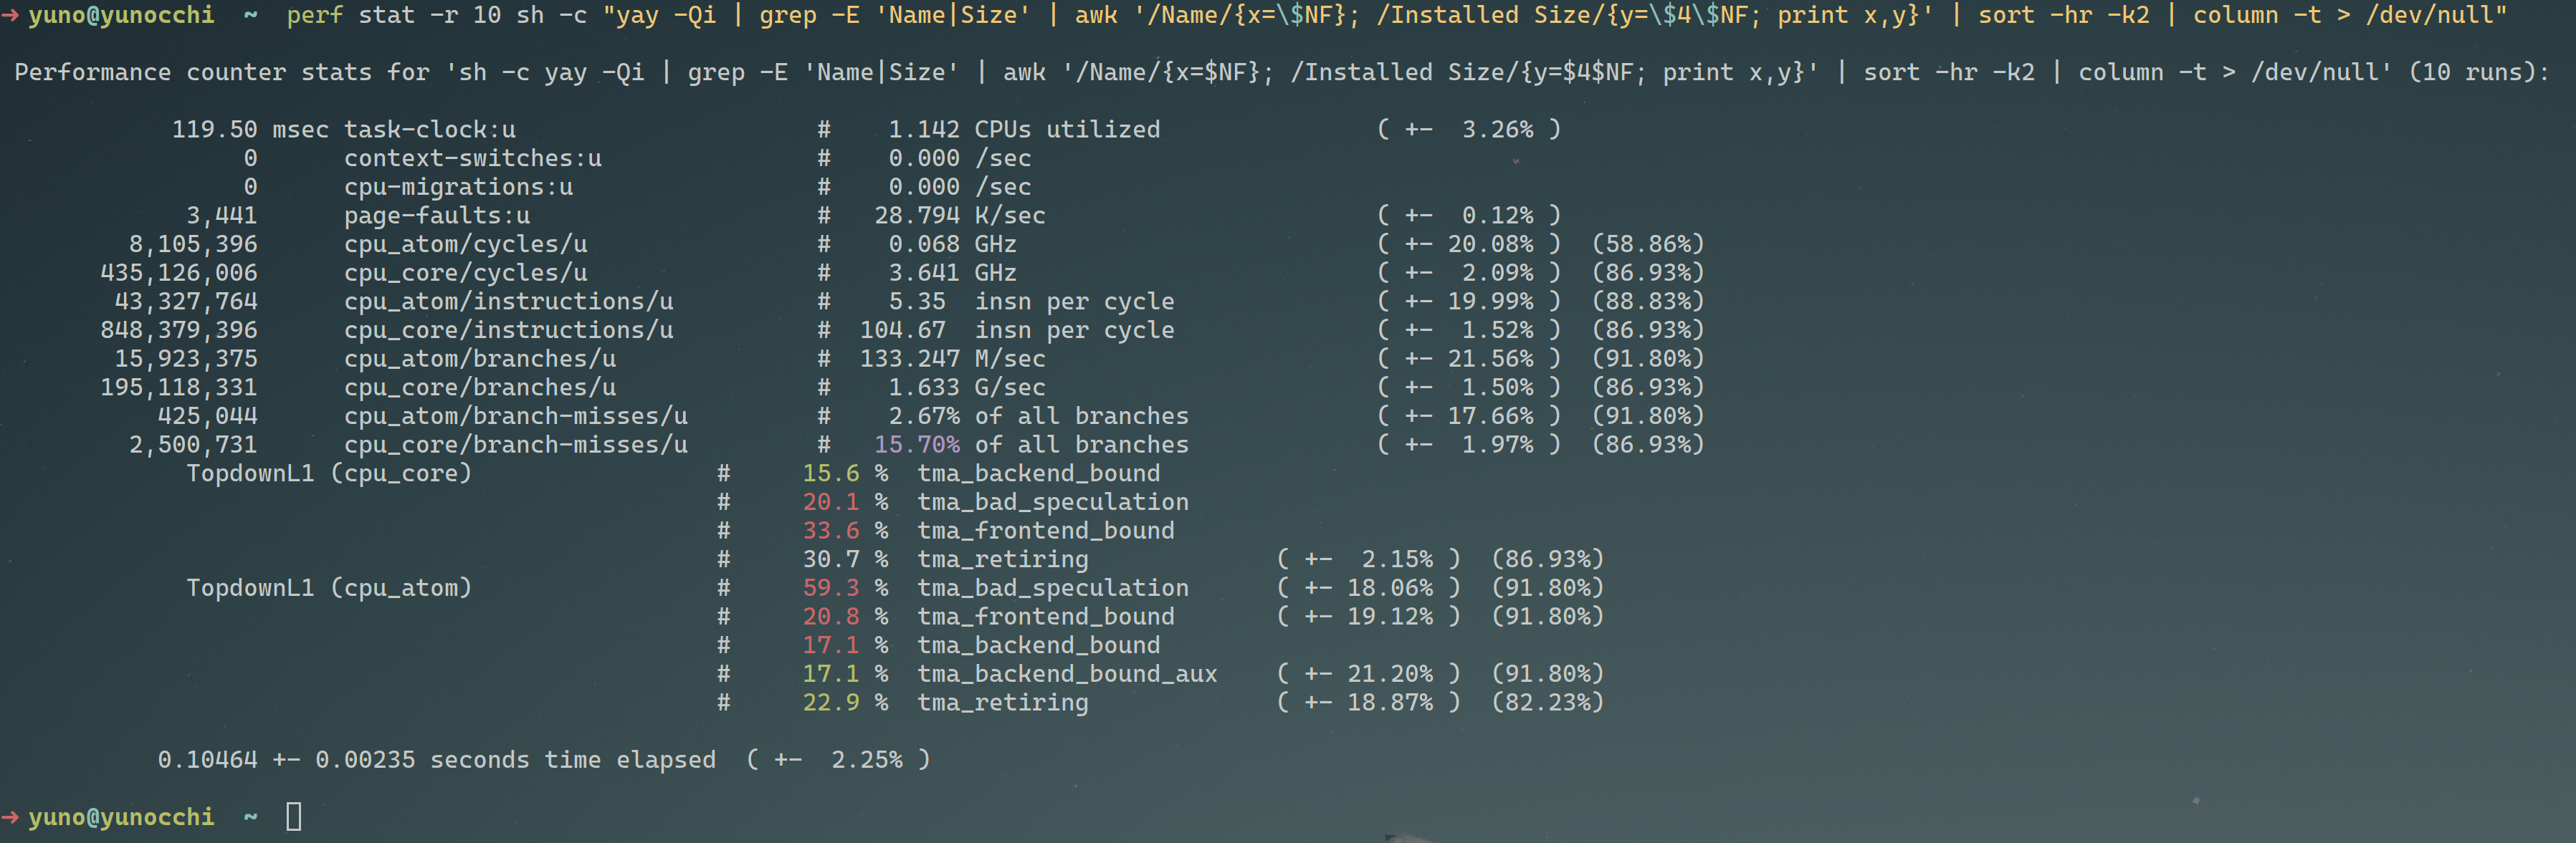
Task: Click the 195,118,331 branches count
Action: [x=179, y=387]
